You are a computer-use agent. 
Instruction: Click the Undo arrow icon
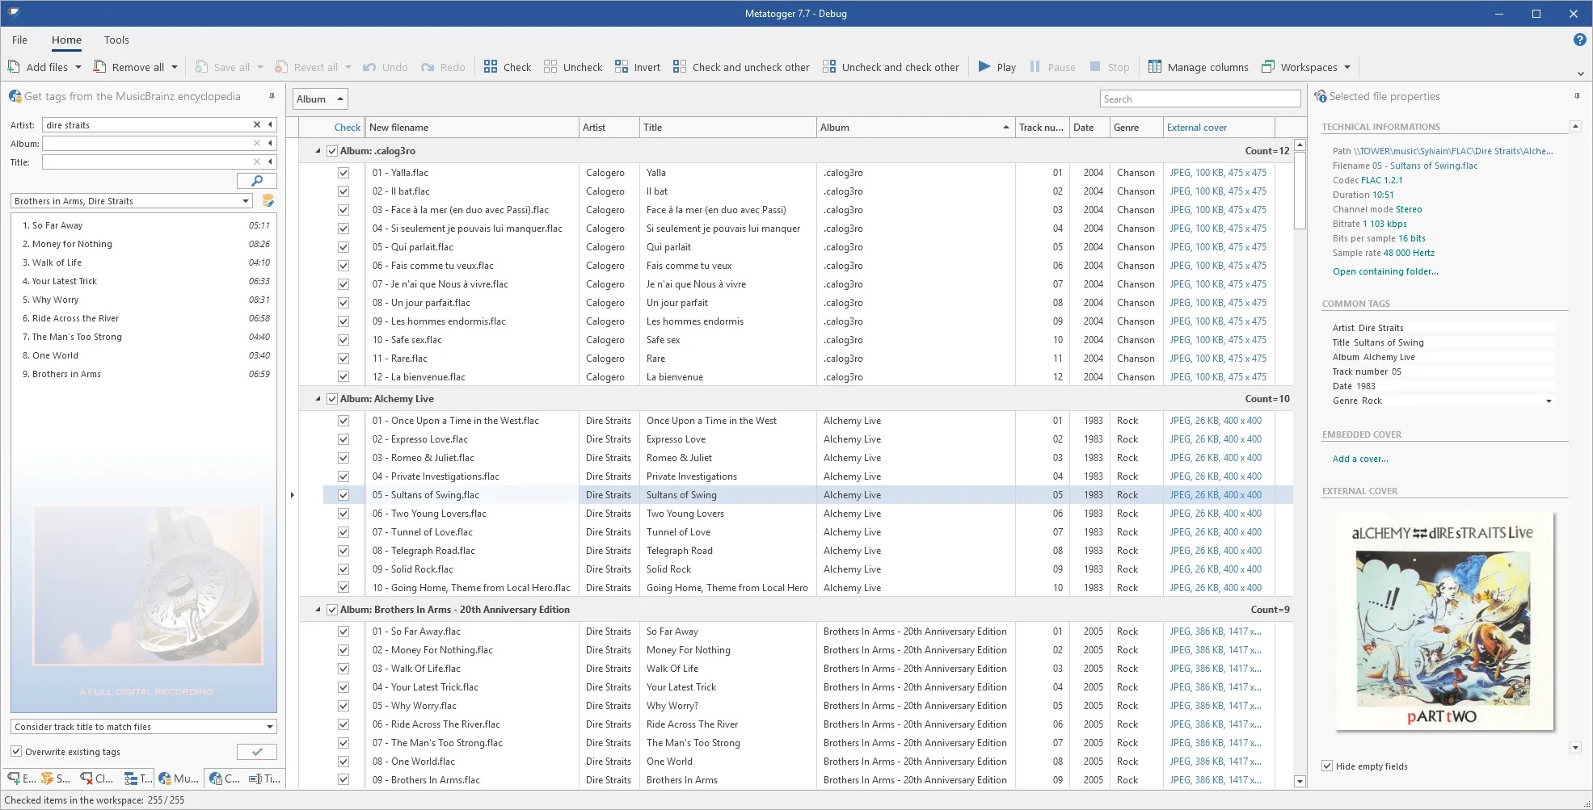pos(369,67)
